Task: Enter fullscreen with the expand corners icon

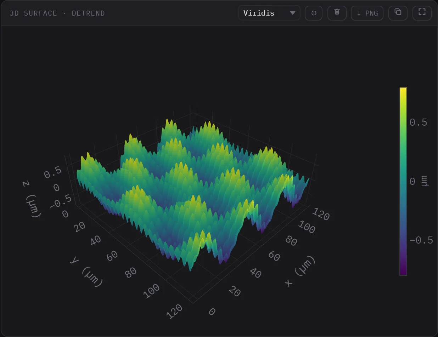Action: (x=422, y=13)
